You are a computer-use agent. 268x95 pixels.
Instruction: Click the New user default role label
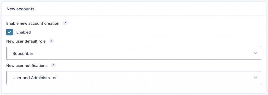tap(26, 41)
